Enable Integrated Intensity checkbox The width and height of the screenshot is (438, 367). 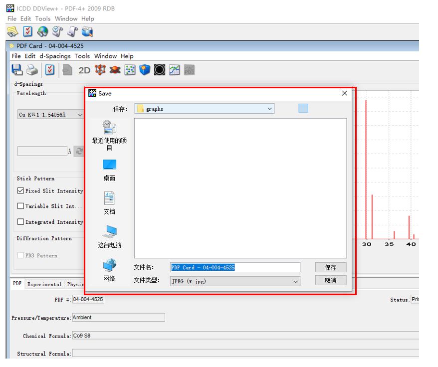pos(20,222)
